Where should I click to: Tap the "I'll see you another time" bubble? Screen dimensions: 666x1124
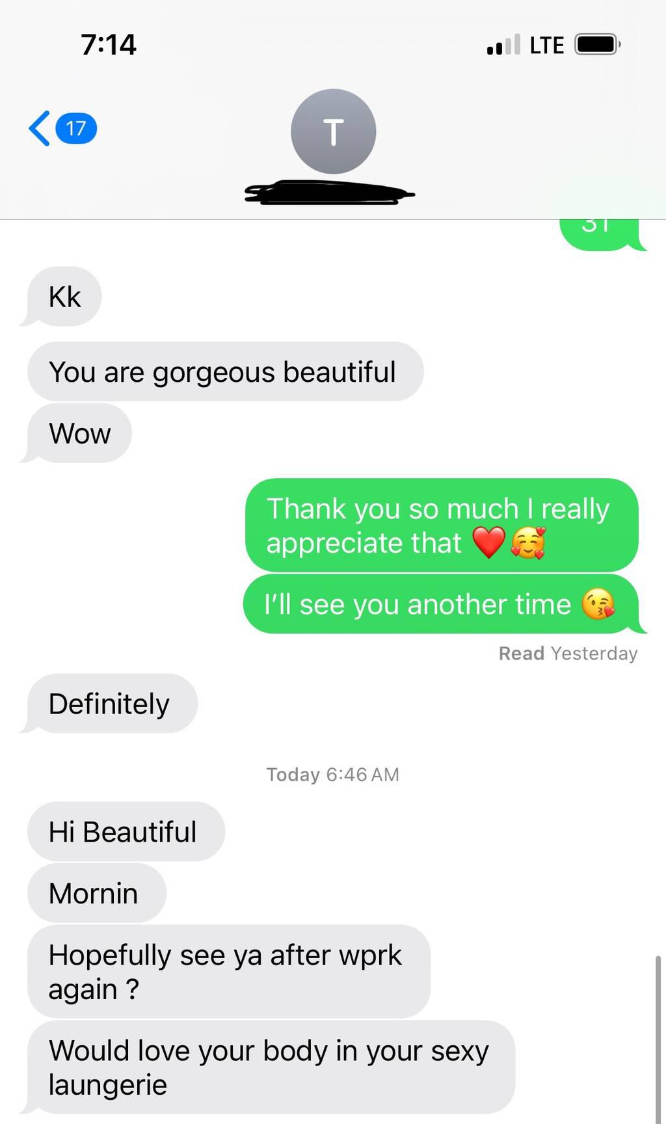[440, 604]
